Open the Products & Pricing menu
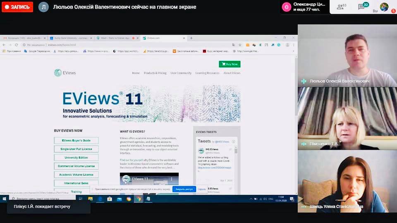Viewport: 397px width, 223px height. click(155, 73)
